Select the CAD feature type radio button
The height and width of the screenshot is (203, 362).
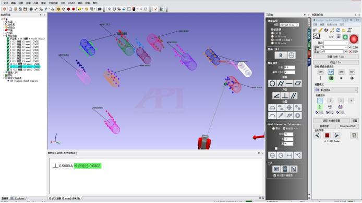click(x=272, y=33)
